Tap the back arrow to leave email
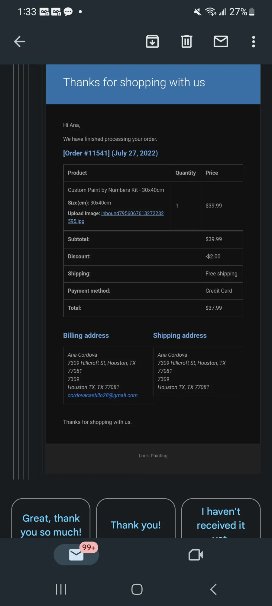Image resolution: width=272 pixels, height=606 pixels. pyautogui.click(x=19, y=42)
